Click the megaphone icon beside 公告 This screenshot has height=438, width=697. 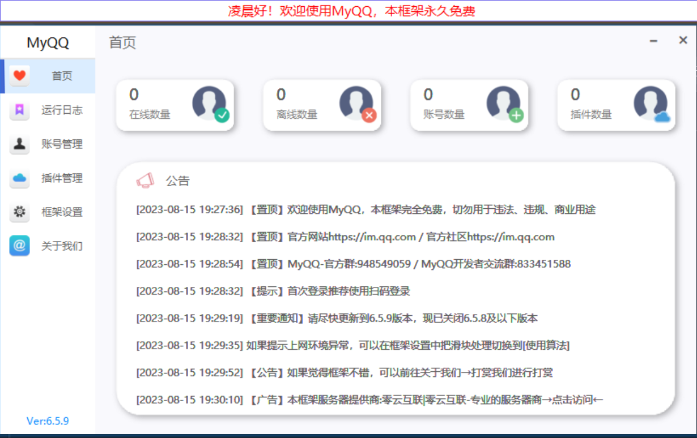pos(146,180)
